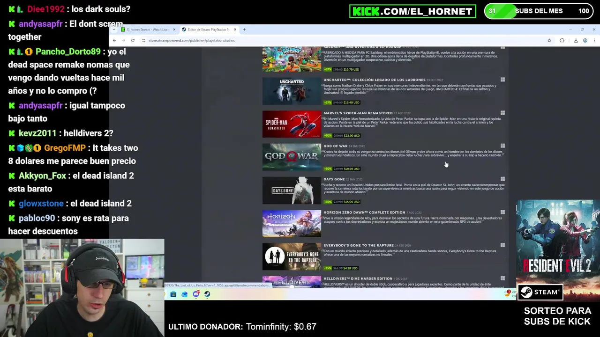Open Everybody's Gone to the Rapture title
The image size is (600, 337).
pos(359,245)
